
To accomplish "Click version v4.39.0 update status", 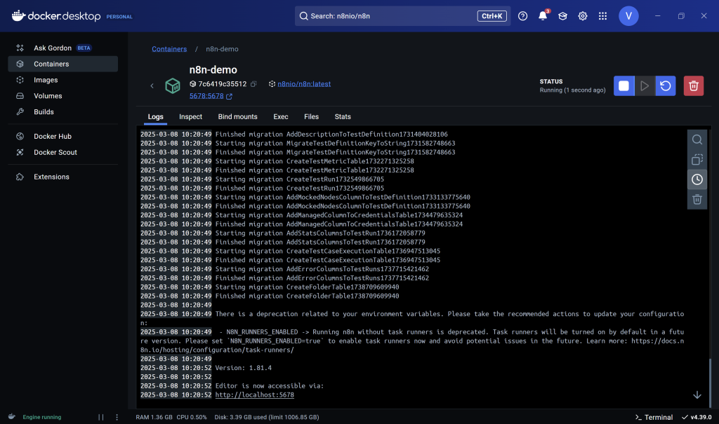I will click(697, 417).
